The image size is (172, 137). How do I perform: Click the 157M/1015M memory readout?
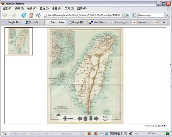coord(18,134)
